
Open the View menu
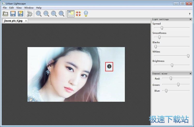[19, 8]
